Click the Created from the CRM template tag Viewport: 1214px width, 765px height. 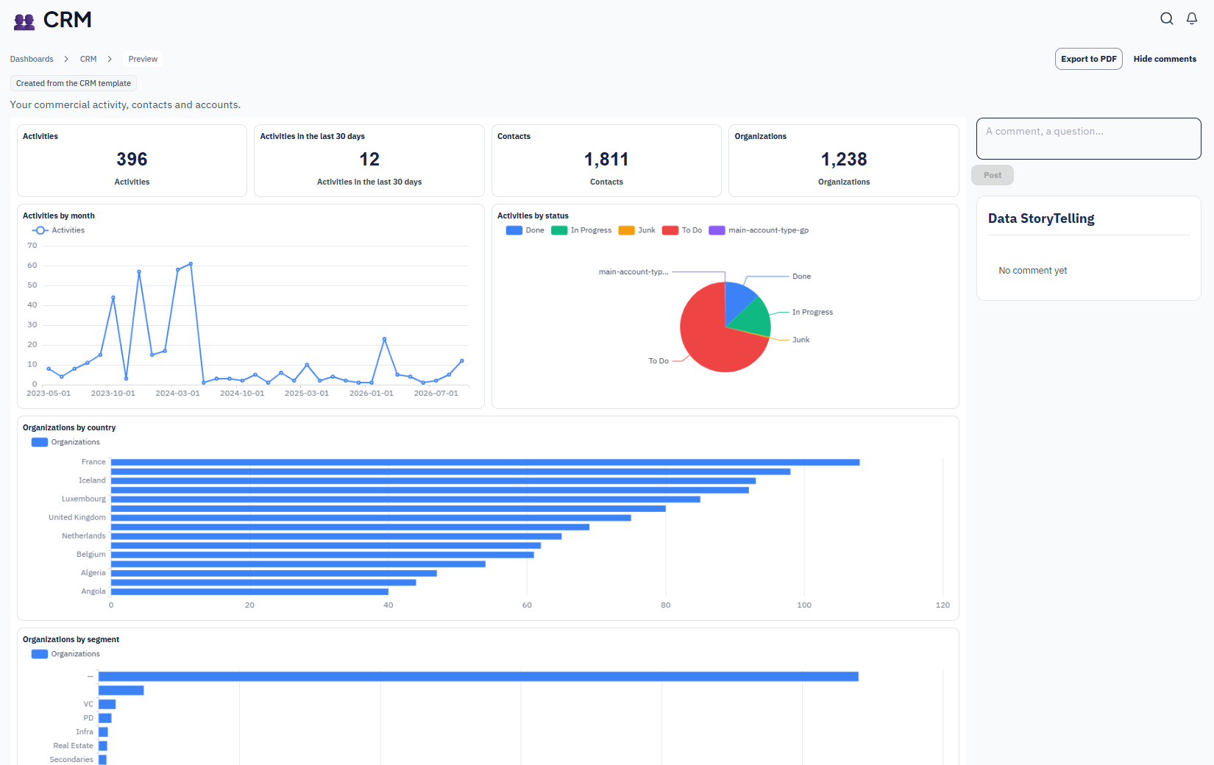(x=74, y=83)
